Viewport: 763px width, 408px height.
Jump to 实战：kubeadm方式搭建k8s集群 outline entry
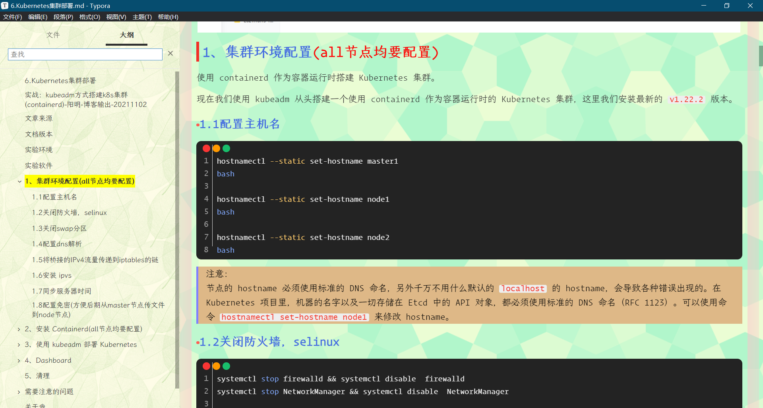[86, 100]
